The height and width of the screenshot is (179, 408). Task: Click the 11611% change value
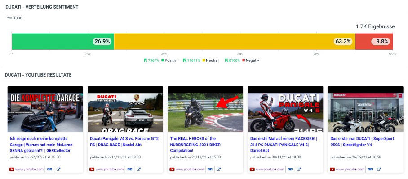pos(194,60)
